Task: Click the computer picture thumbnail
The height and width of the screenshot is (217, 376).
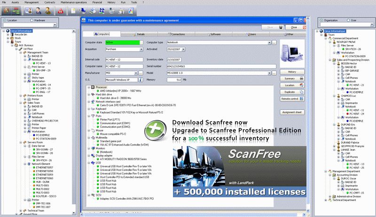Action: pyautogui.click(x=292, y=53)
